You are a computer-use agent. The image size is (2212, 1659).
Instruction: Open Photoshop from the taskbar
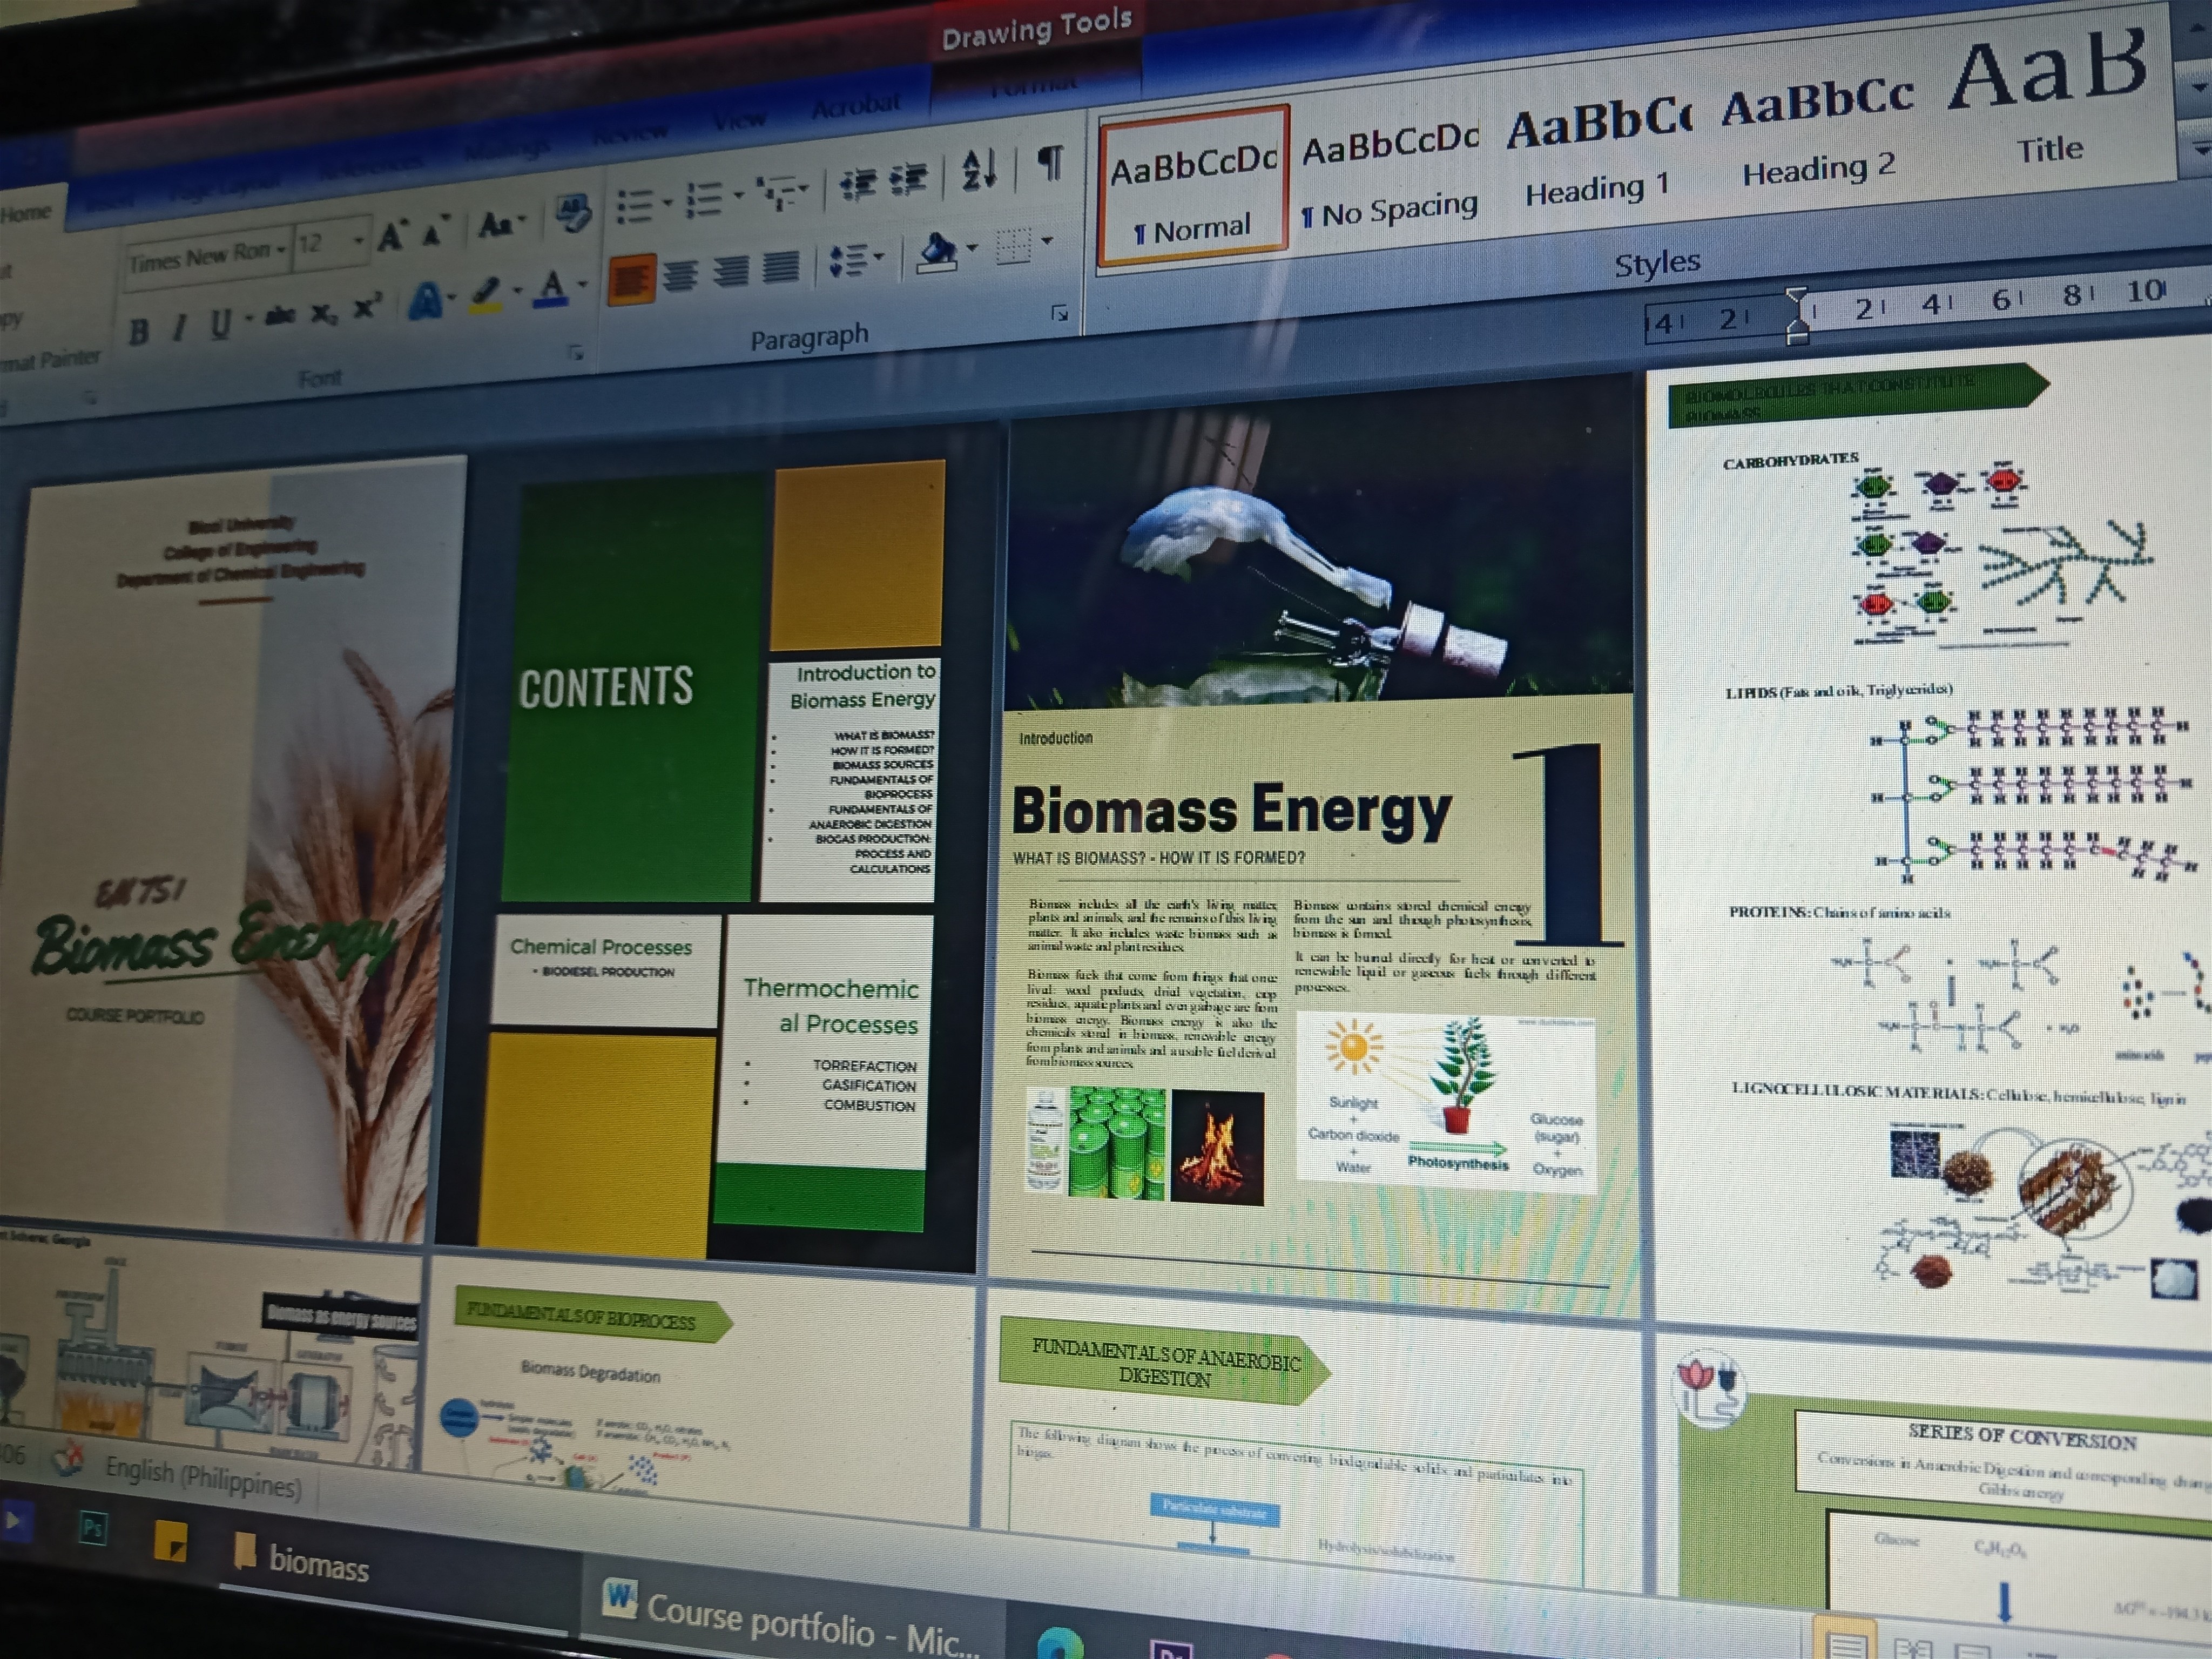pos(93,1528)
